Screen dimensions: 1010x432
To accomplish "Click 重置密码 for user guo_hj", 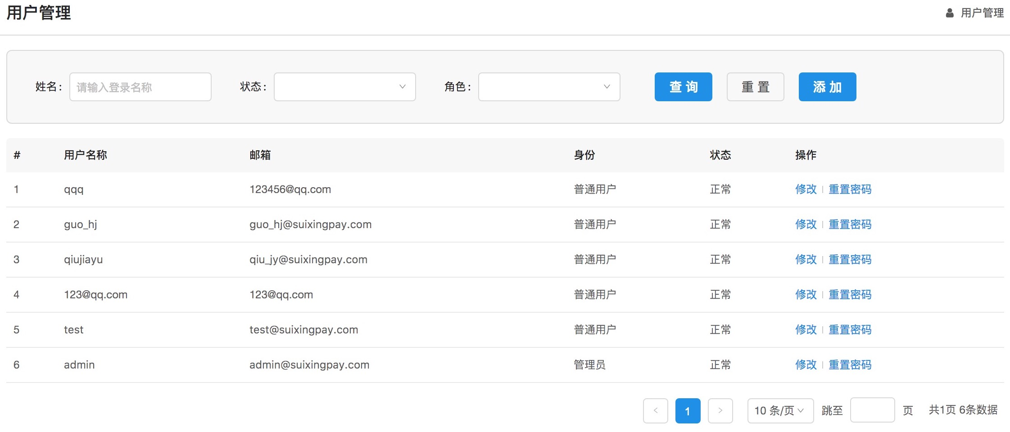I will pos(850,225).
